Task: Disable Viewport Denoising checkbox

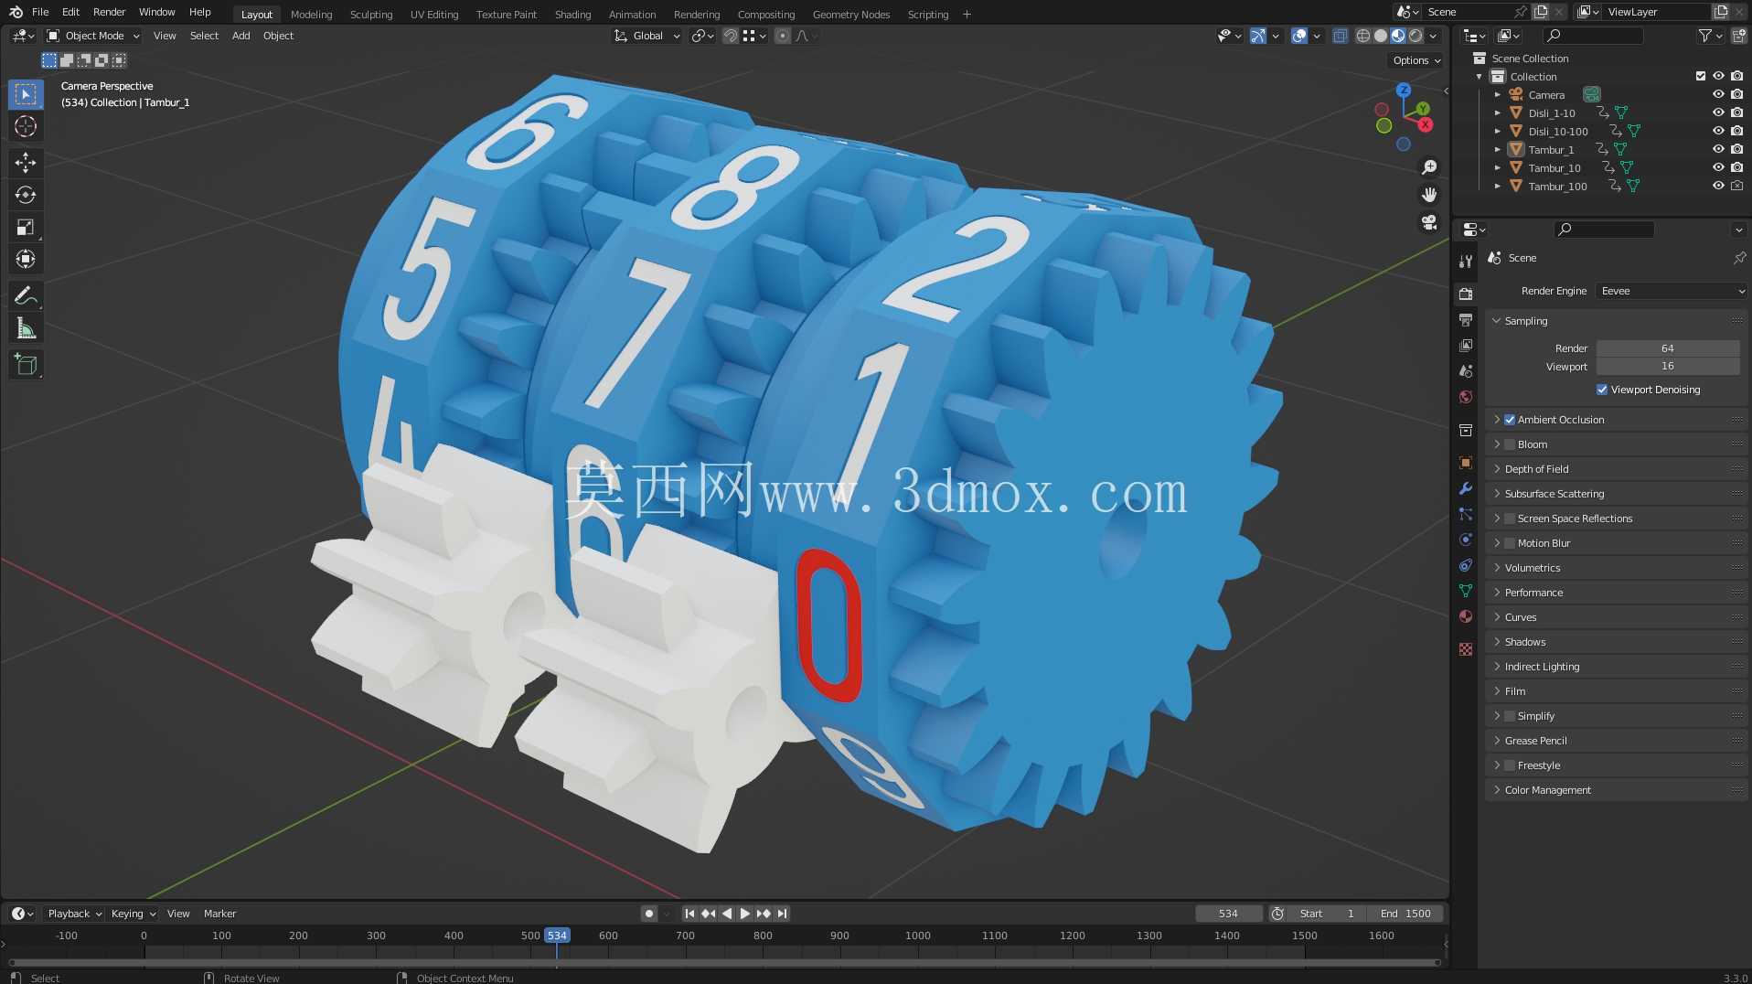Action: (x=1602, y=390)
